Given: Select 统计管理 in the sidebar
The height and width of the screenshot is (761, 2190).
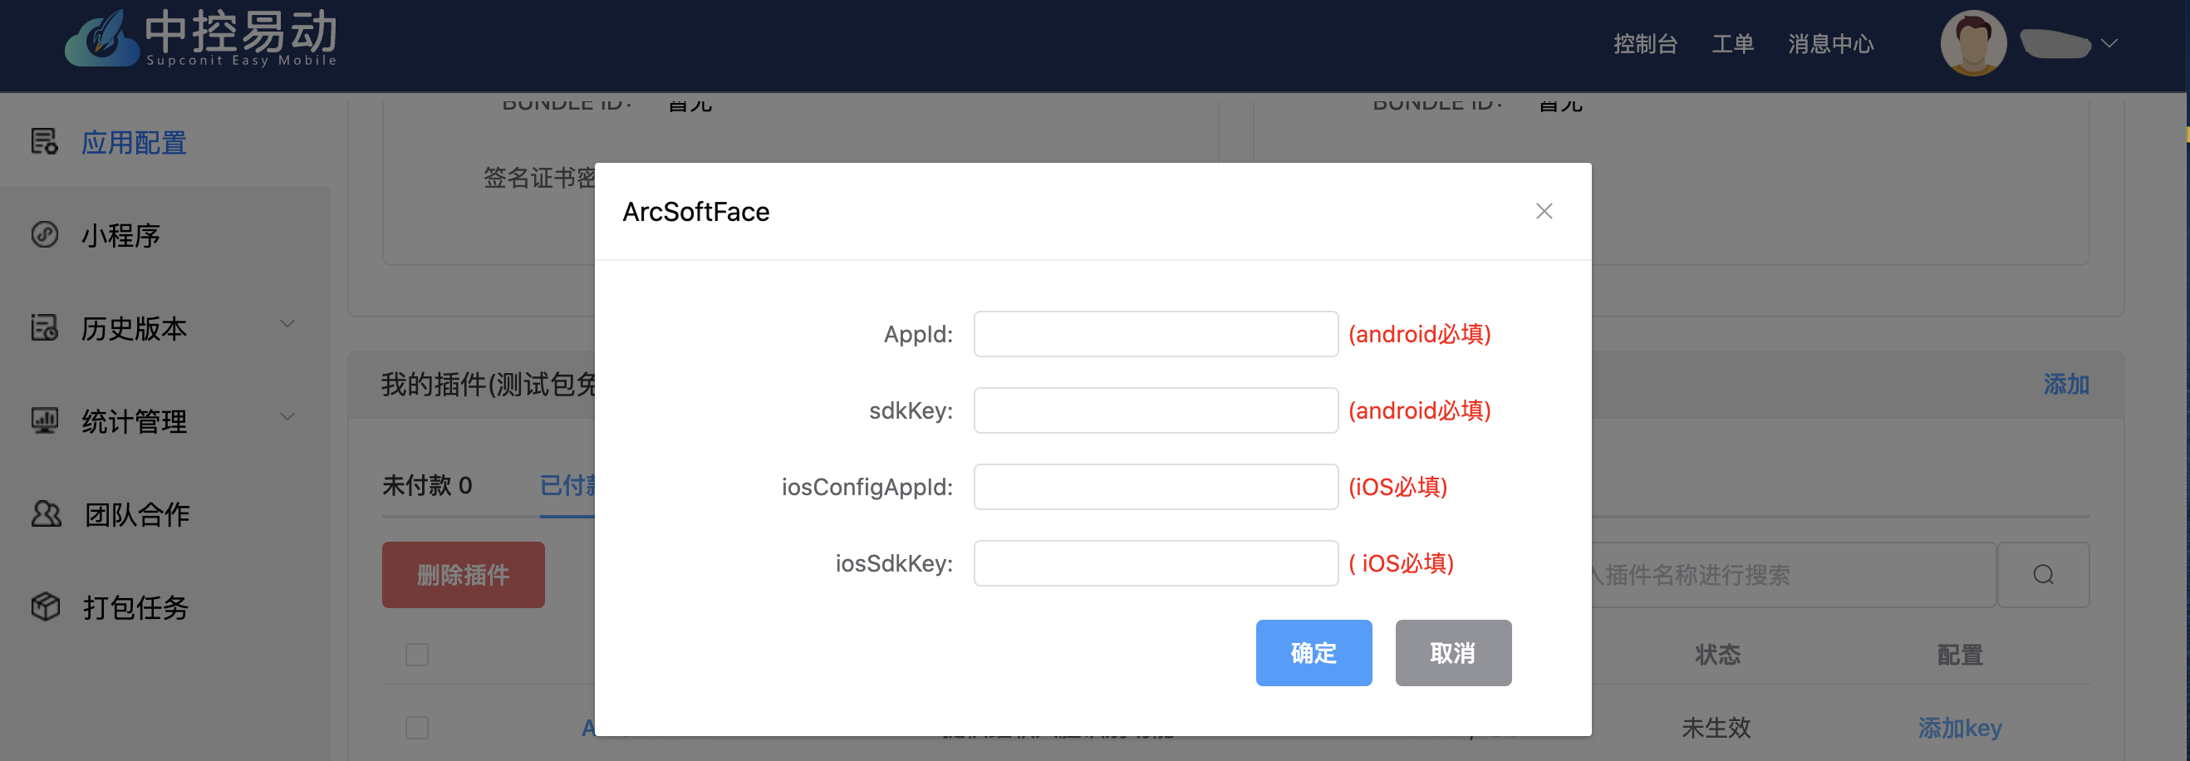Looking at the screenshot, I should pyautogui.click(x=135, y=421).
